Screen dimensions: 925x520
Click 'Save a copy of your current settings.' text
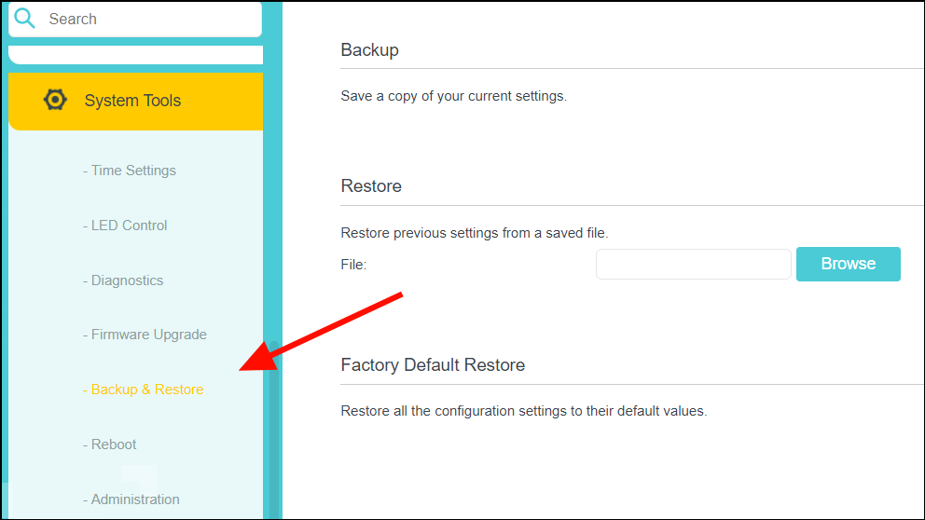pos(454,96)
